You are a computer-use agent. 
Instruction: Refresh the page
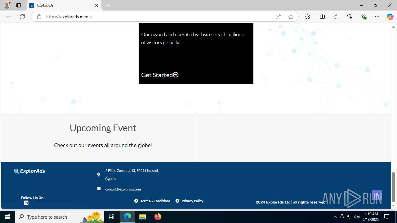pyautogui.click(x=22, y=17)
